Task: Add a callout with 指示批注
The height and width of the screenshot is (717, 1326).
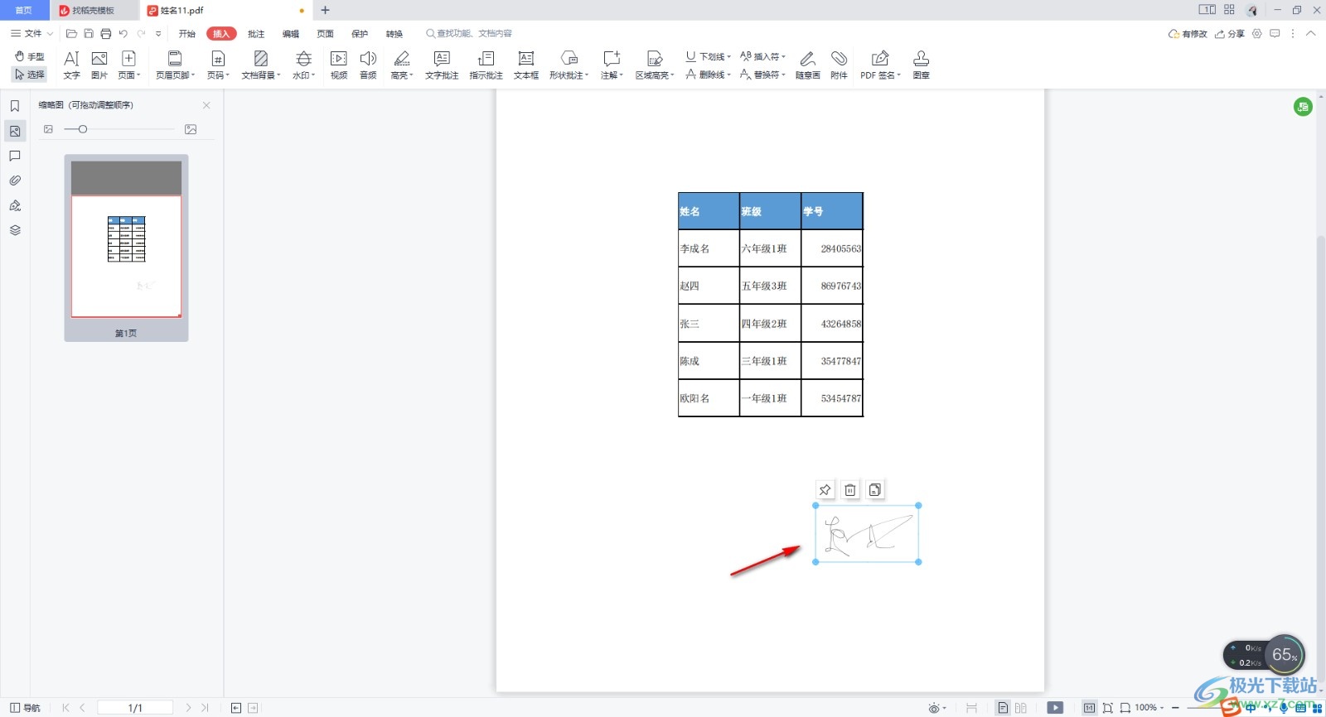Action: coord(486,65)
